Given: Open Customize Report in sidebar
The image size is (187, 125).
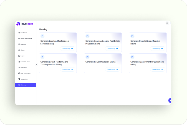Looking at the screenshot, I should point(24,62).
